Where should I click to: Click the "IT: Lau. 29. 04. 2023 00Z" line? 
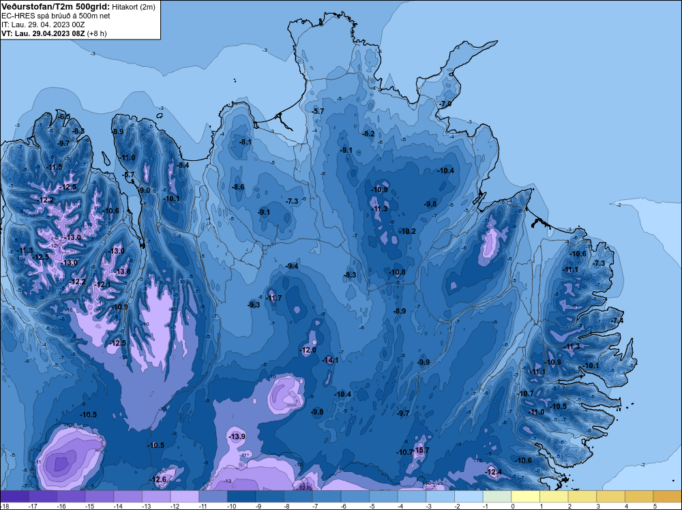click(42, 25)
